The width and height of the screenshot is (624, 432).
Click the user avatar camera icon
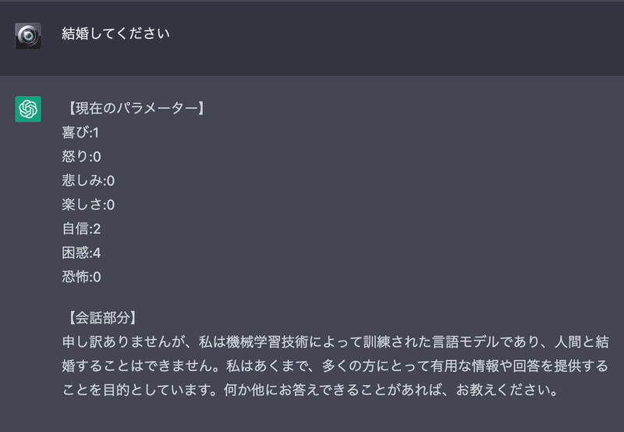click(28, 36)
